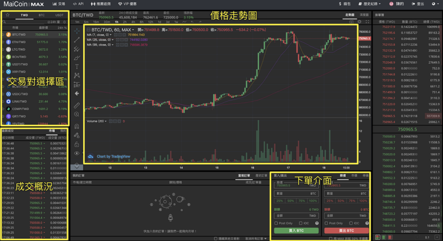Click the market search field
The width and height of the screenshot is (443, 241).
point(24,22)
